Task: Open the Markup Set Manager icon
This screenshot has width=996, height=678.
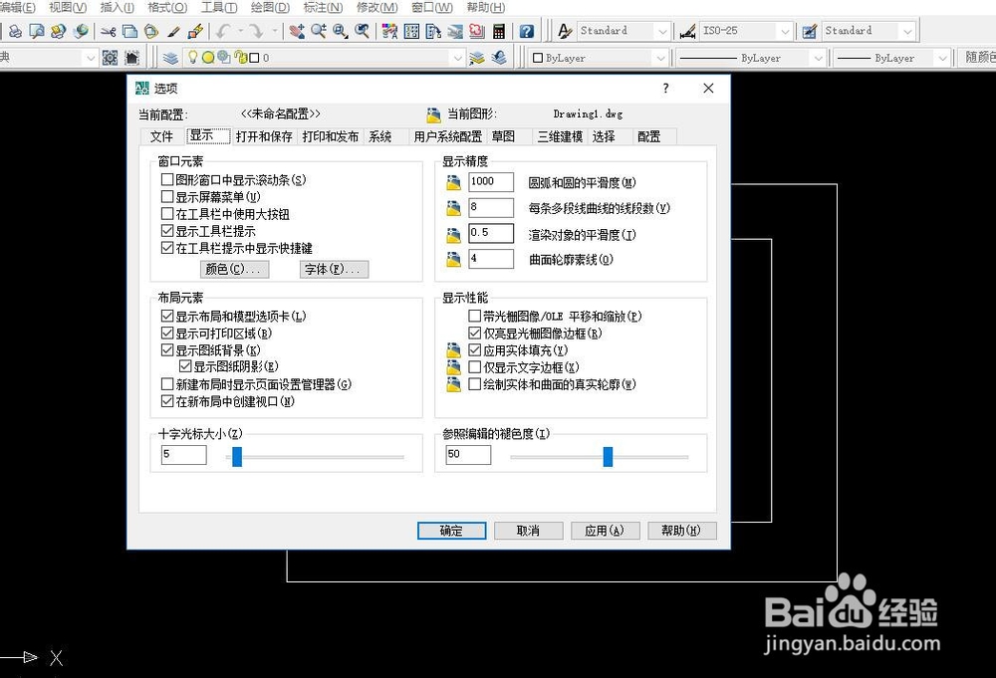Action: [477, 31]
